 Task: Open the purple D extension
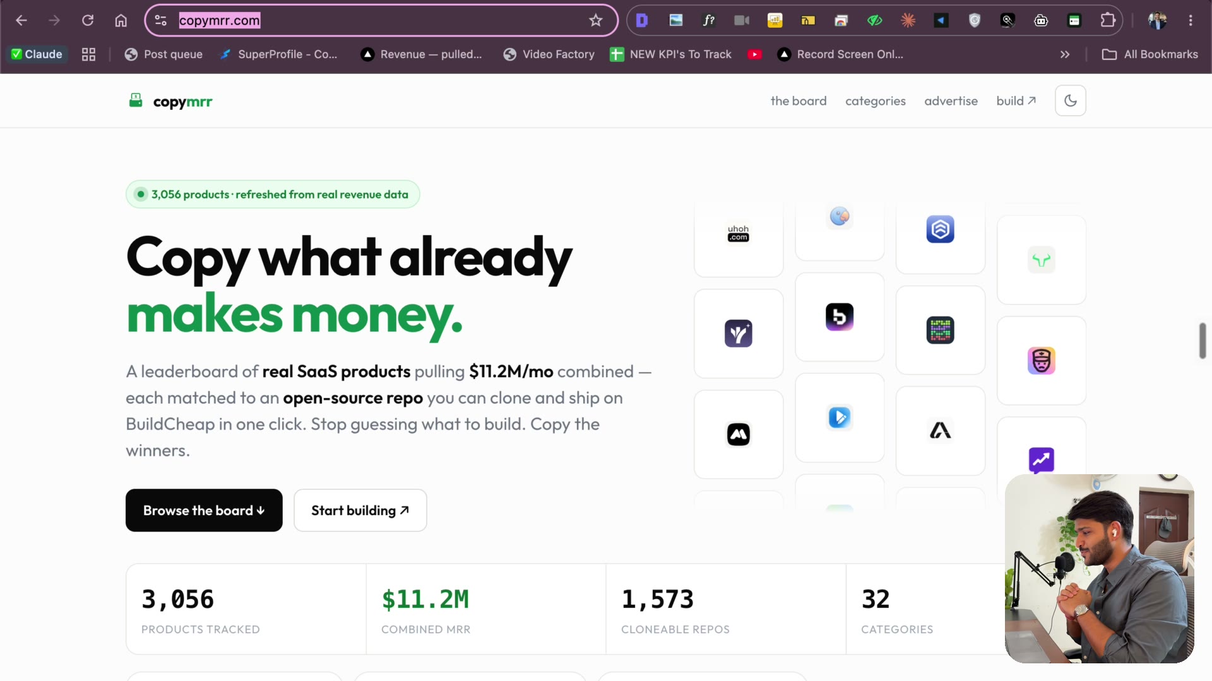pos(642,20)
